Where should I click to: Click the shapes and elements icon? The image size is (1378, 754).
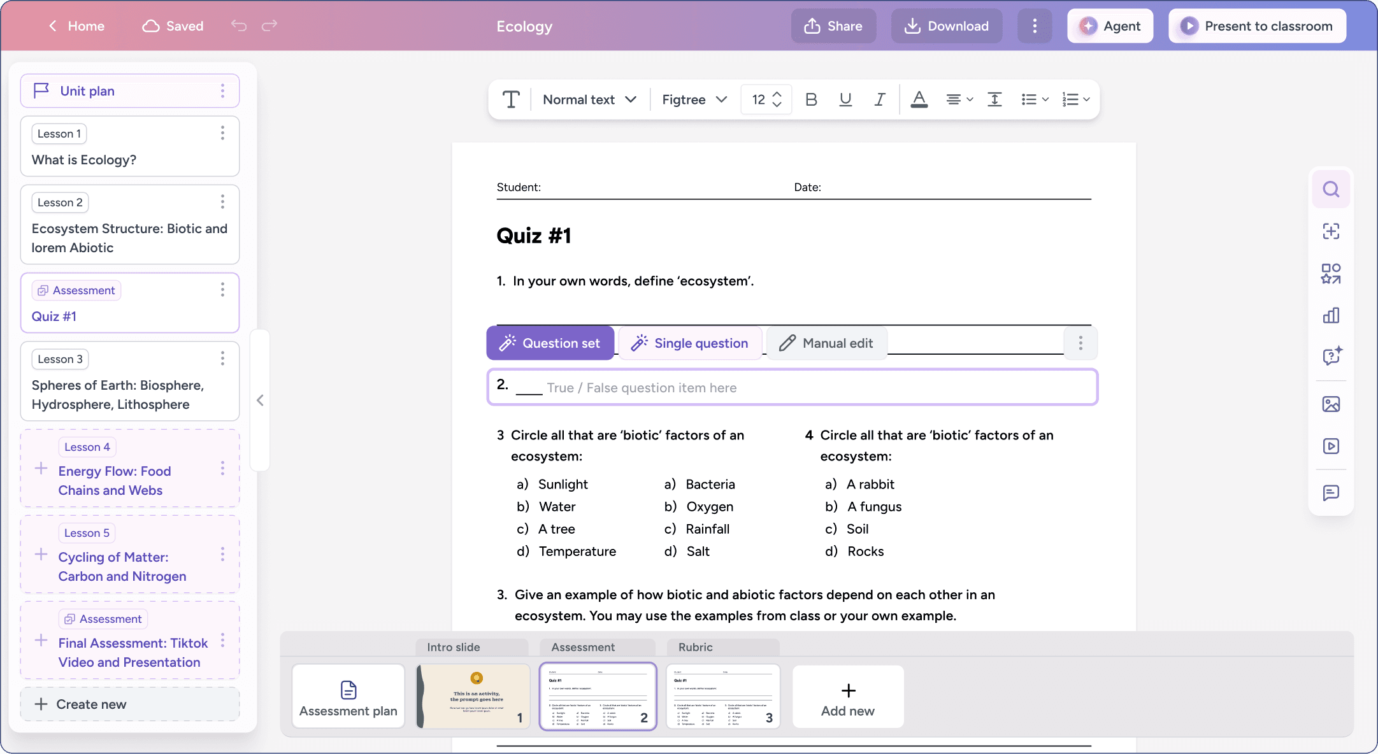(1331, 273)
